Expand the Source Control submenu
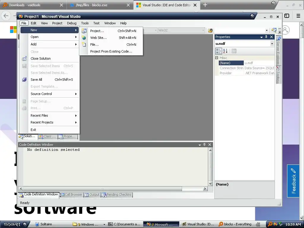 point(50,94)
